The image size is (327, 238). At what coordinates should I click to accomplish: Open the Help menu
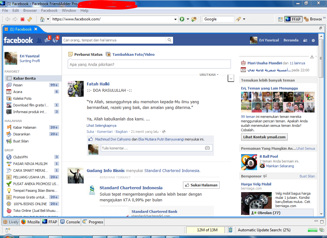tap(84, 11)
